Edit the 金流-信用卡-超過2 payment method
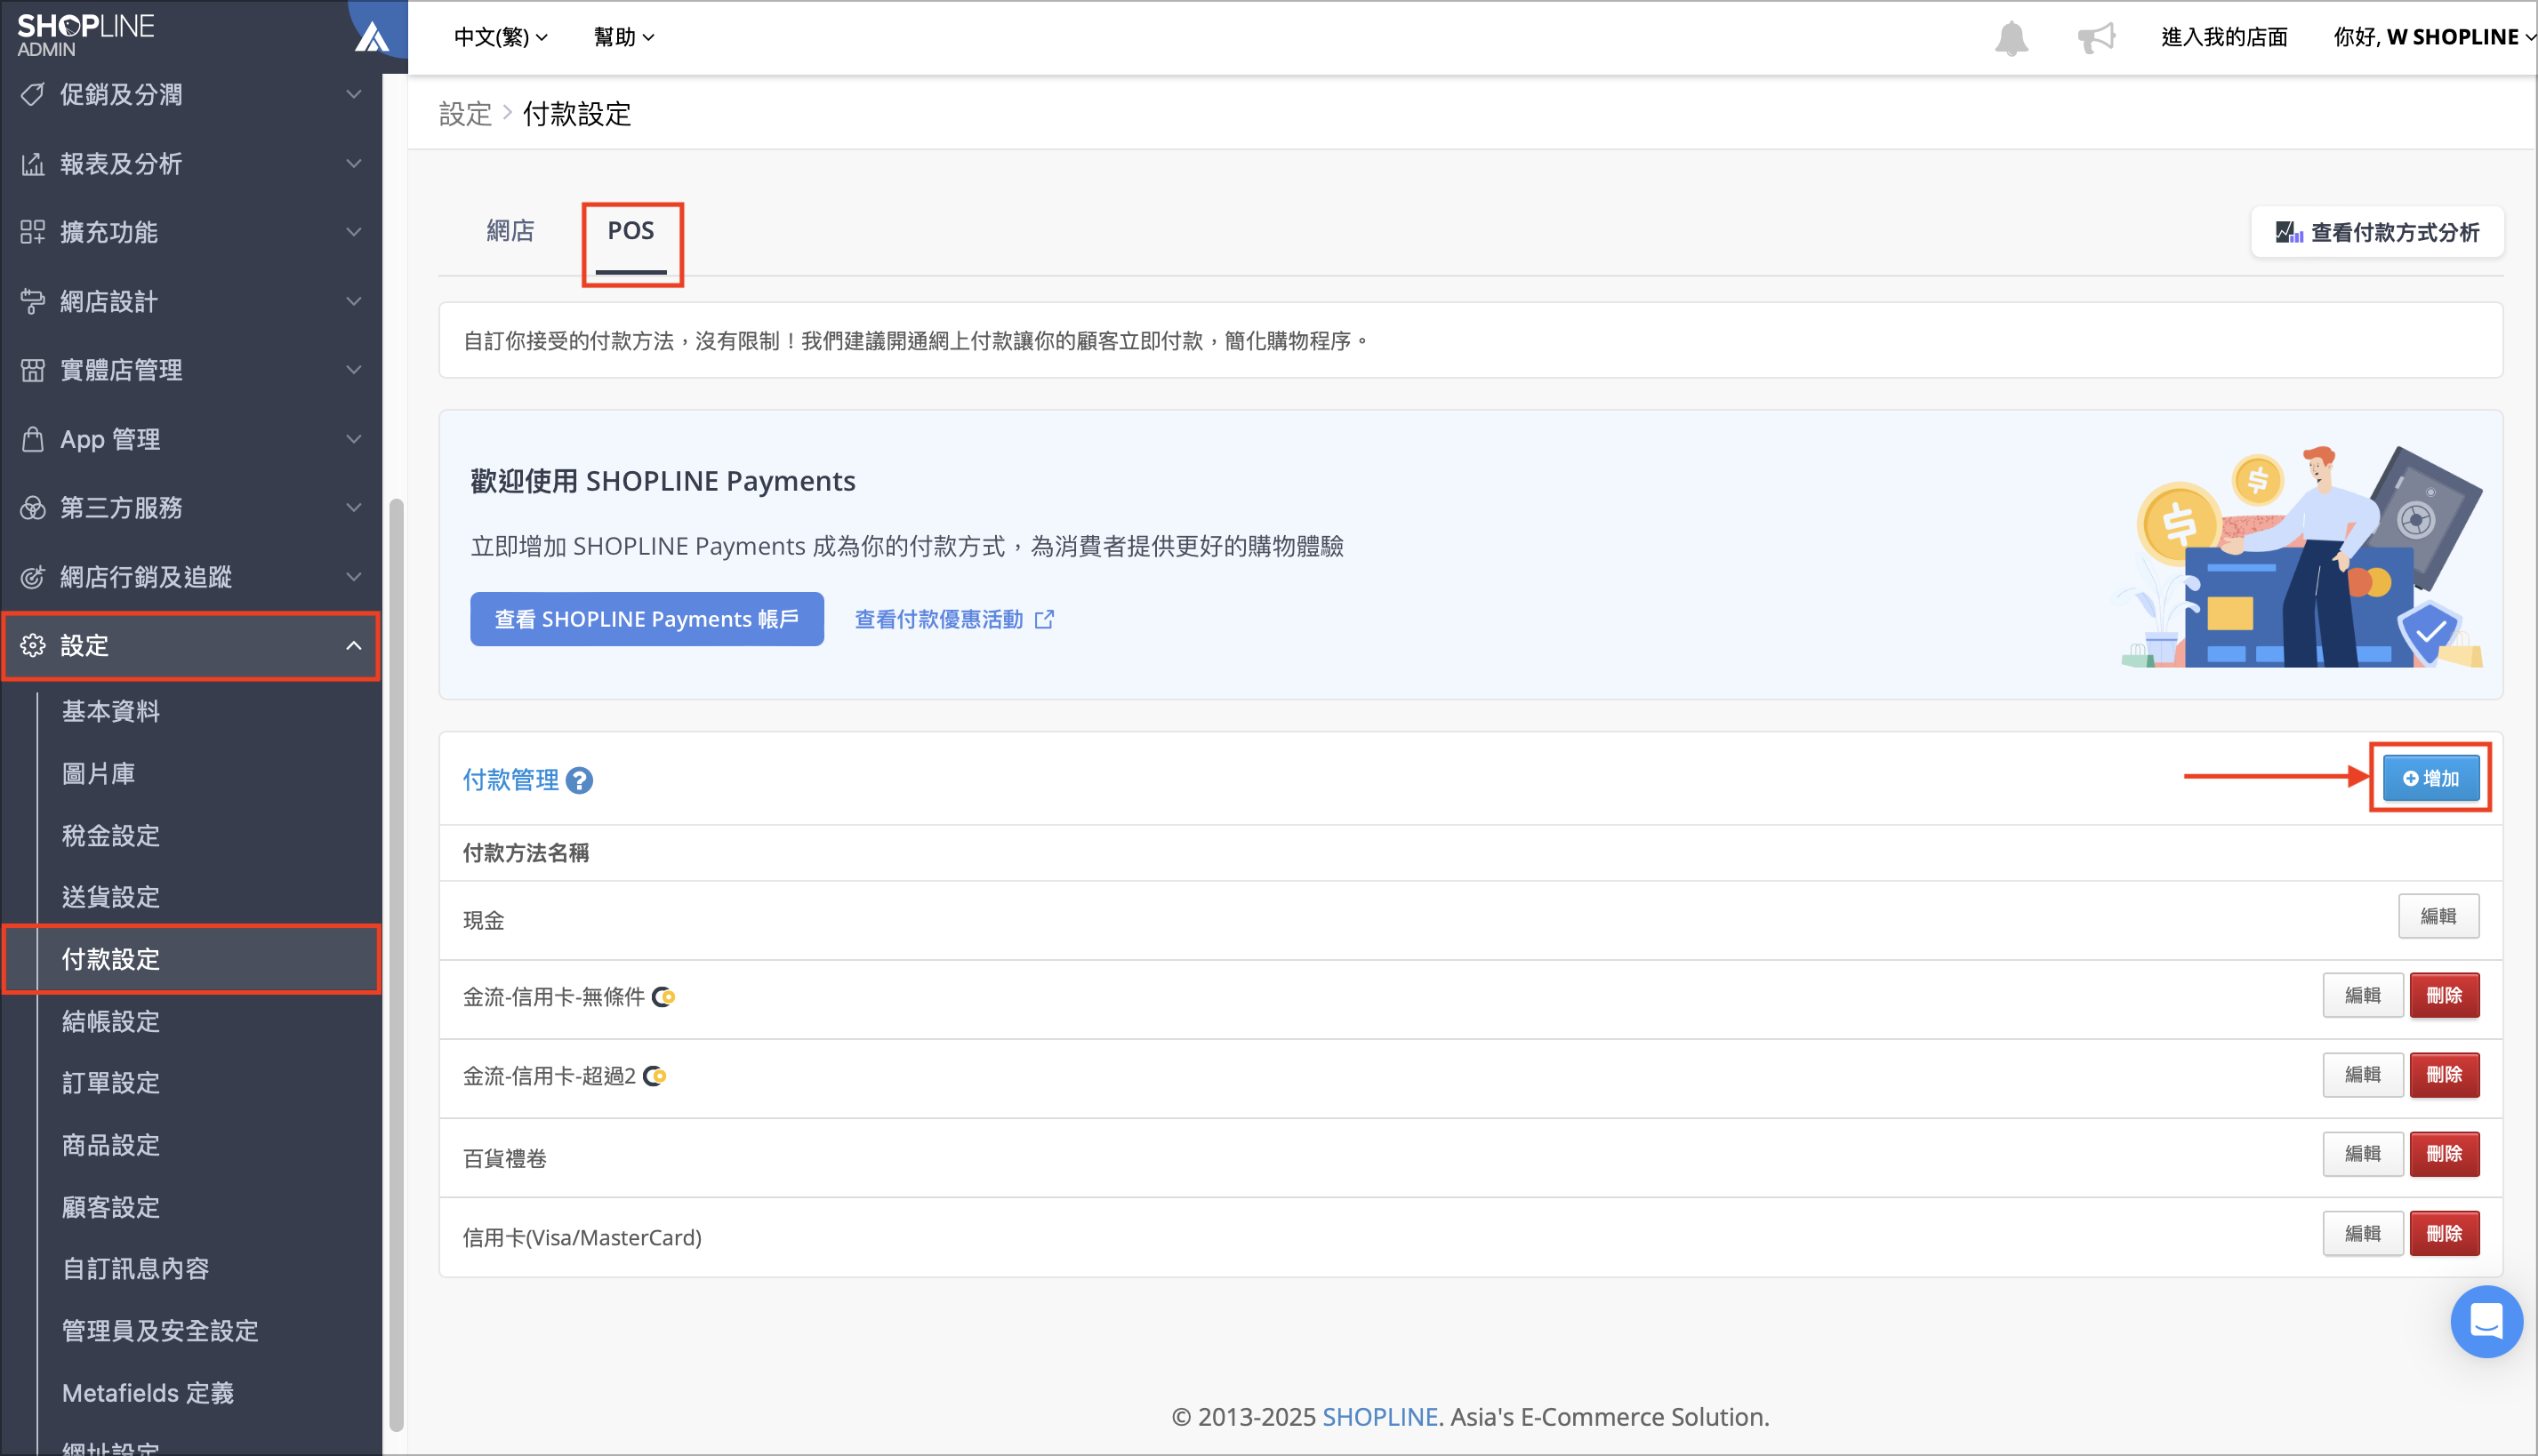The image size is (2538, 1456). 2362,1075
